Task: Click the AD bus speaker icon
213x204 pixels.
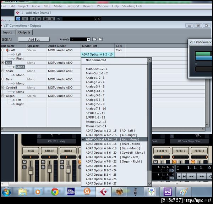Action: 7,50
